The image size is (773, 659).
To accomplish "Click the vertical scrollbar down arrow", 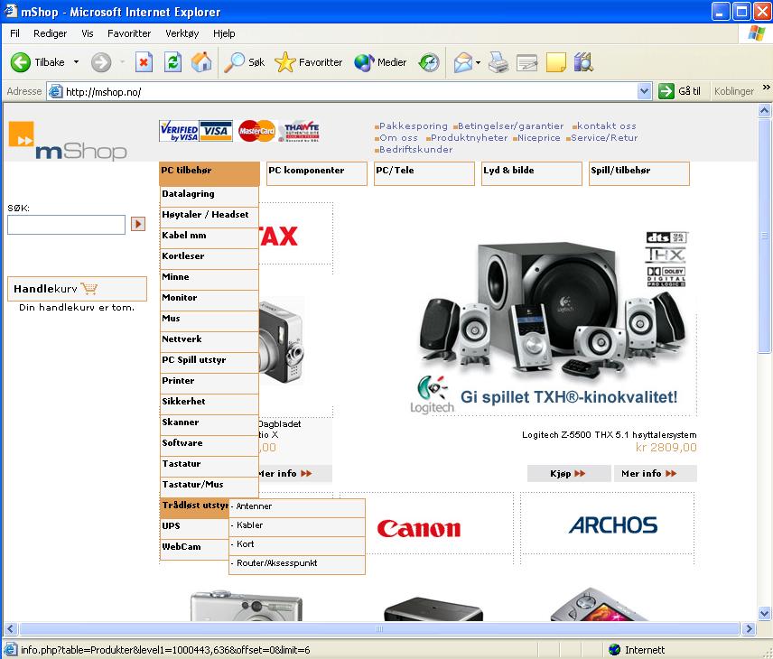I will tap(765, 614).
